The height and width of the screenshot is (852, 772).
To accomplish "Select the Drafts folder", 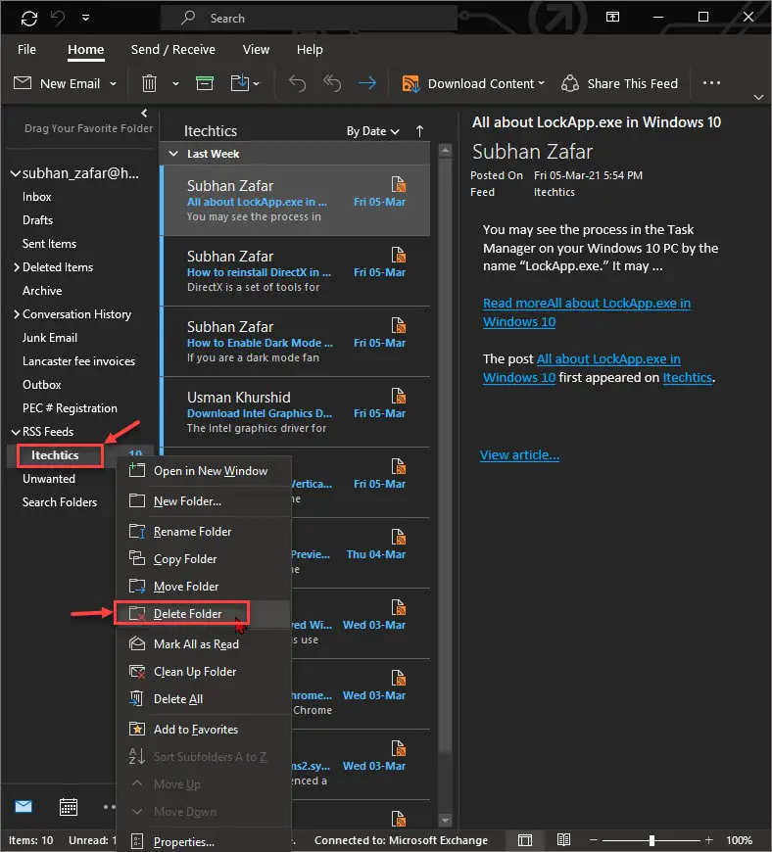I will click(37, 220).
